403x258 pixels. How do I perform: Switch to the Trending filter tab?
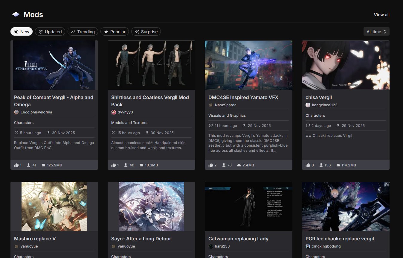coord(83,31)
